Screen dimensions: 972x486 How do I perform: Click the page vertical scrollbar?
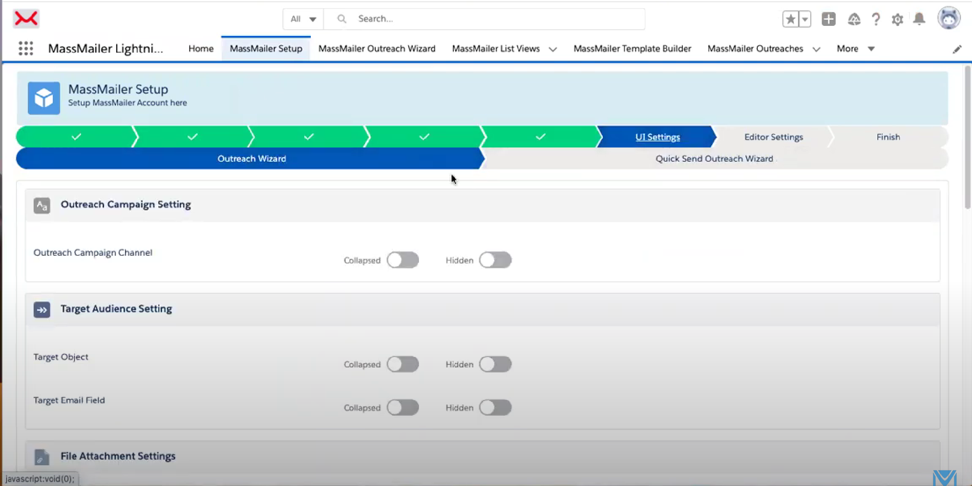coord(968,138)
